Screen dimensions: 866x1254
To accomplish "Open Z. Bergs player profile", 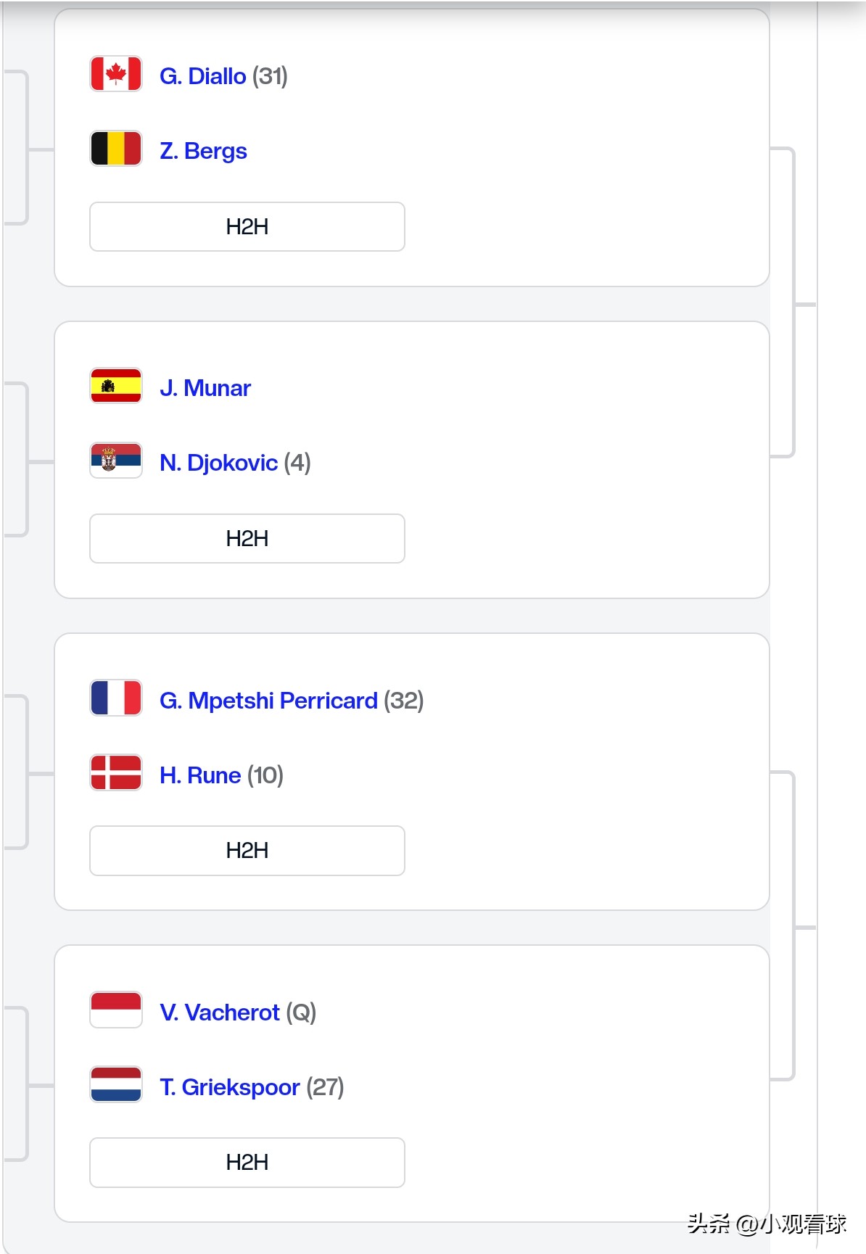I will tap(203, 151).
